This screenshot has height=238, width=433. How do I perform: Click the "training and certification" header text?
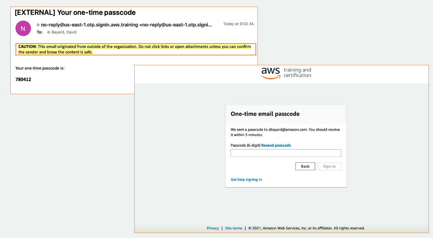[x=297, y=73]
